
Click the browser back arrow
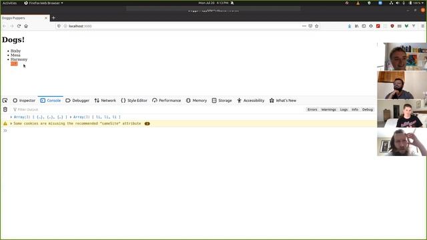pyautogui.click(x=5, y=26)
